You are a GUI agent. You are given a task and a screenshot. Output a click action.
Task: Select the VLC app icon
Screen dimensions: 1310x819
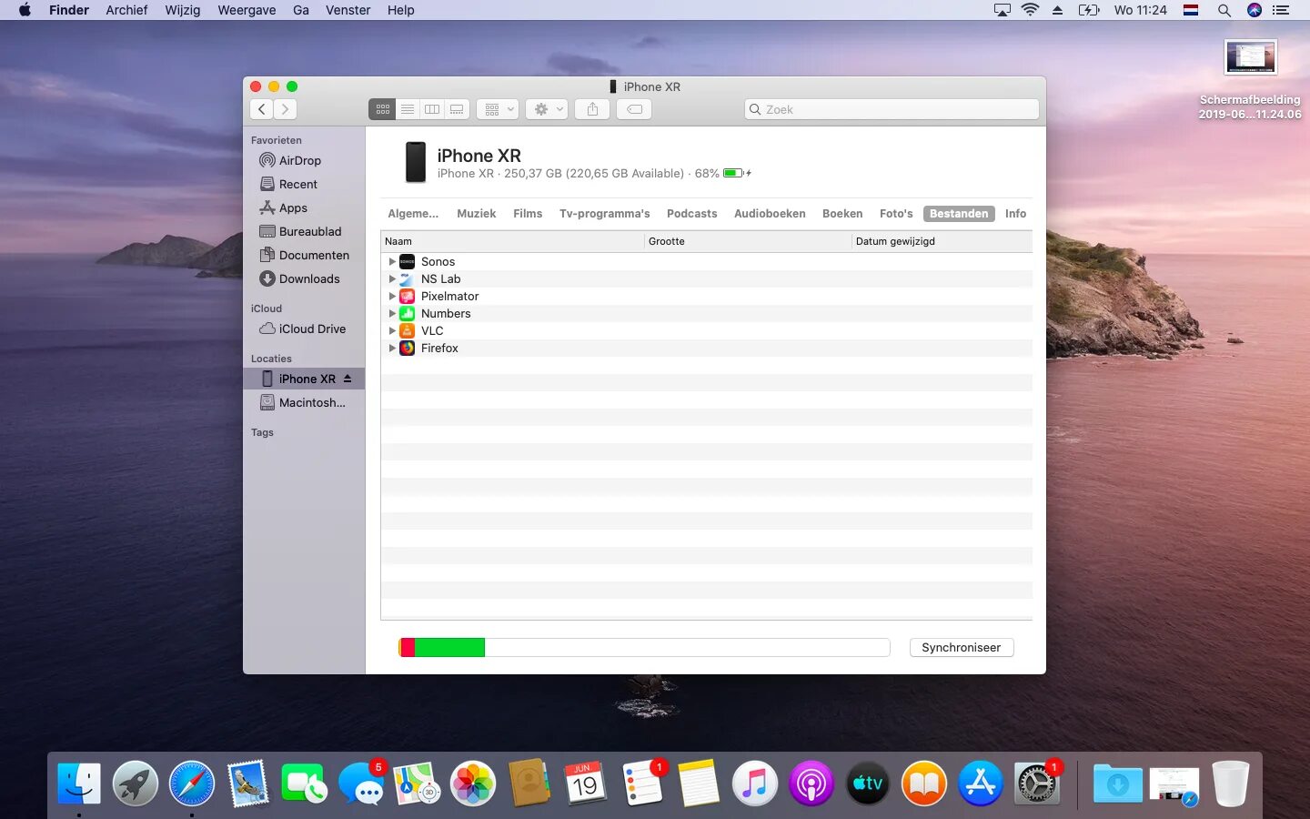(408, 330)
